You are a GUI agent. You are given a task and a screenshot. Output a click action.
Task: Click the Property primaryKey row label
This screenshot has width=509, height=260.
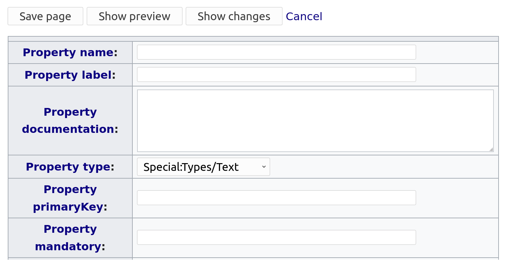(70, 198)
